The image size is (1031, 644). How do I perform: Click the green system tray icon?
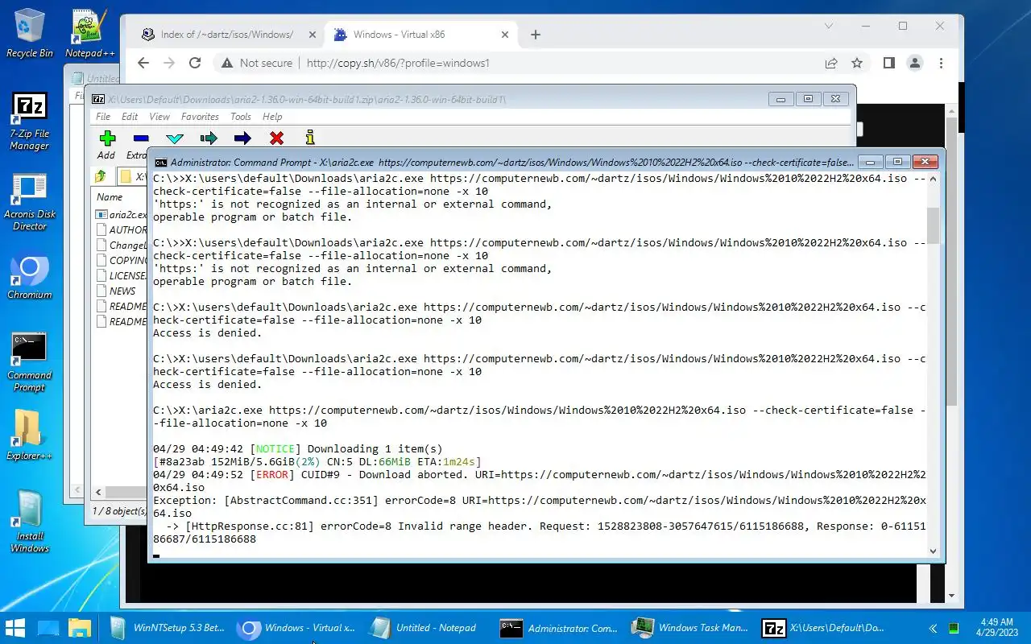tap(954, 628)
